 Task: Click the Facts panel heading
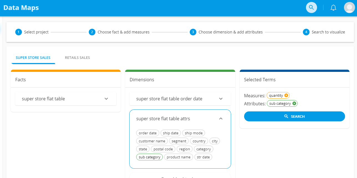pyautogui.click(x=21, y=80)
